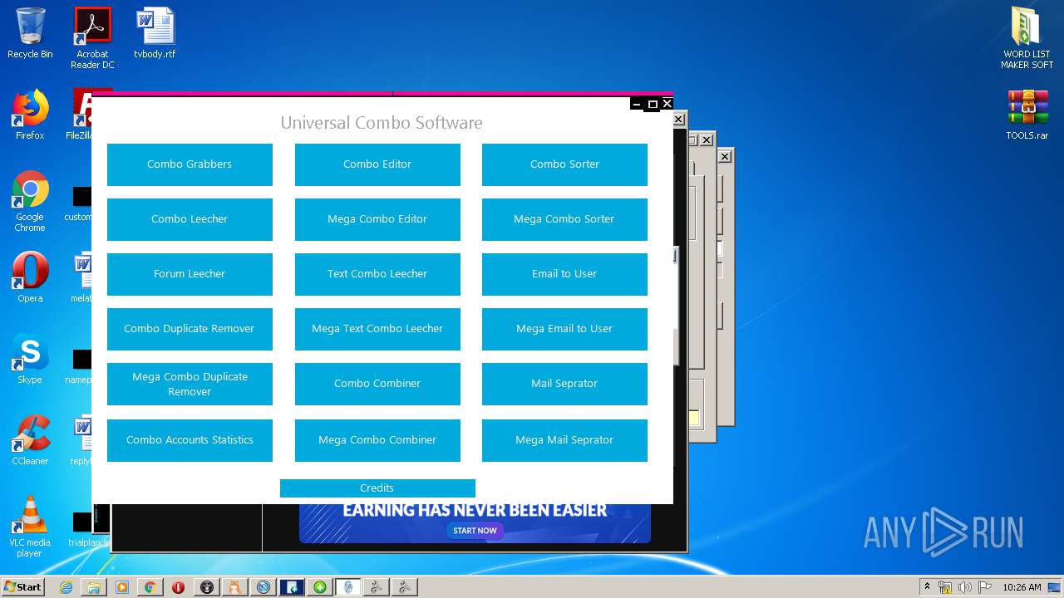Image resolution: width=1064 pixels, height=598 pixels.
Task: Open Combo Duplicate Remover
Action: (190, 329)
